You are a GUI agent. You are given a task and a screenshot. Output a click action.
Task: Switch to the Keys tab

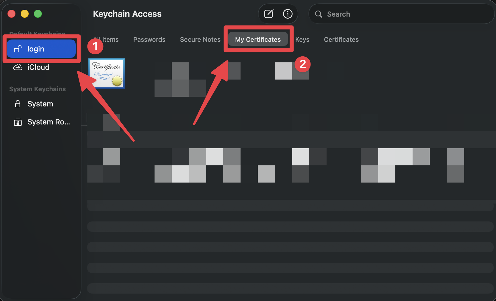pos(302,39)
